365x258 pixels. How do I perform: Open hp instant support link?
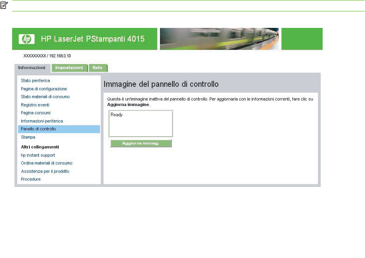38,155
